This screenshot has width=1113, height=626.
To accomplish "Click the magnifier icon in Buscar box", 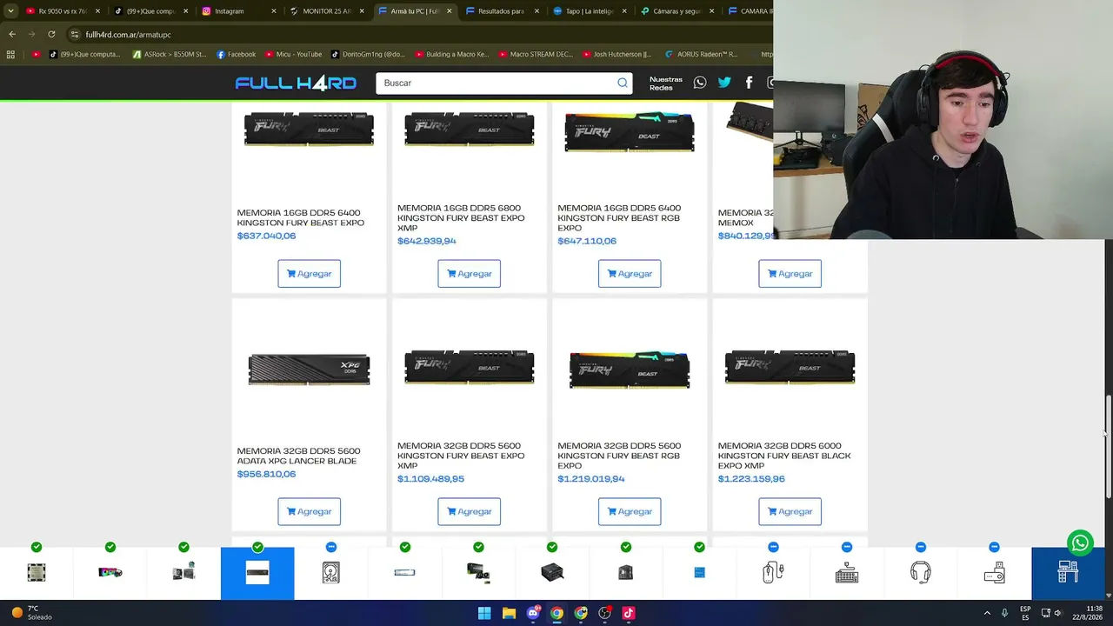I will (623, 83).
